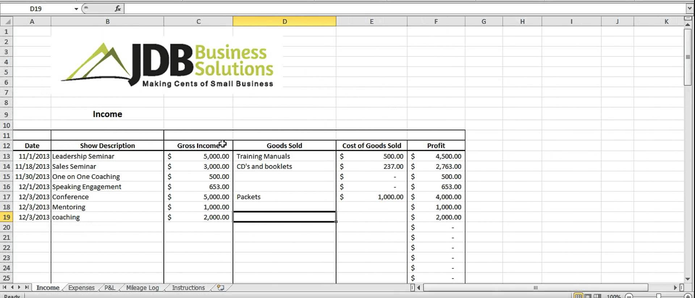Click the 'Date' header cell
Viewport: 695px width, 298px height.
point(32,146)
